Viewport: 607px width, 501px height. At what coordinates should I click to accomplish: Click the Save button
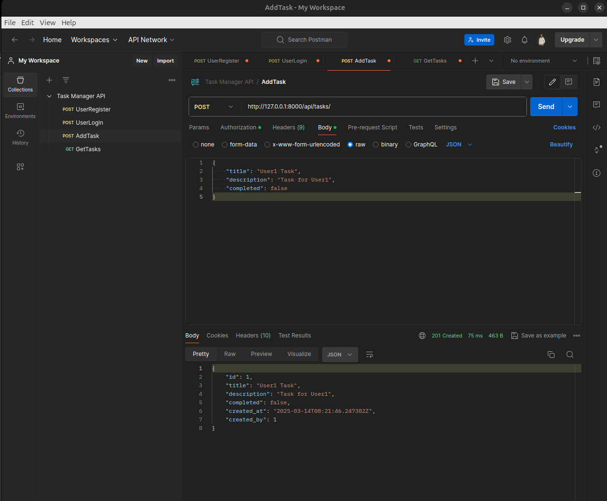click(x=504, y=82)
